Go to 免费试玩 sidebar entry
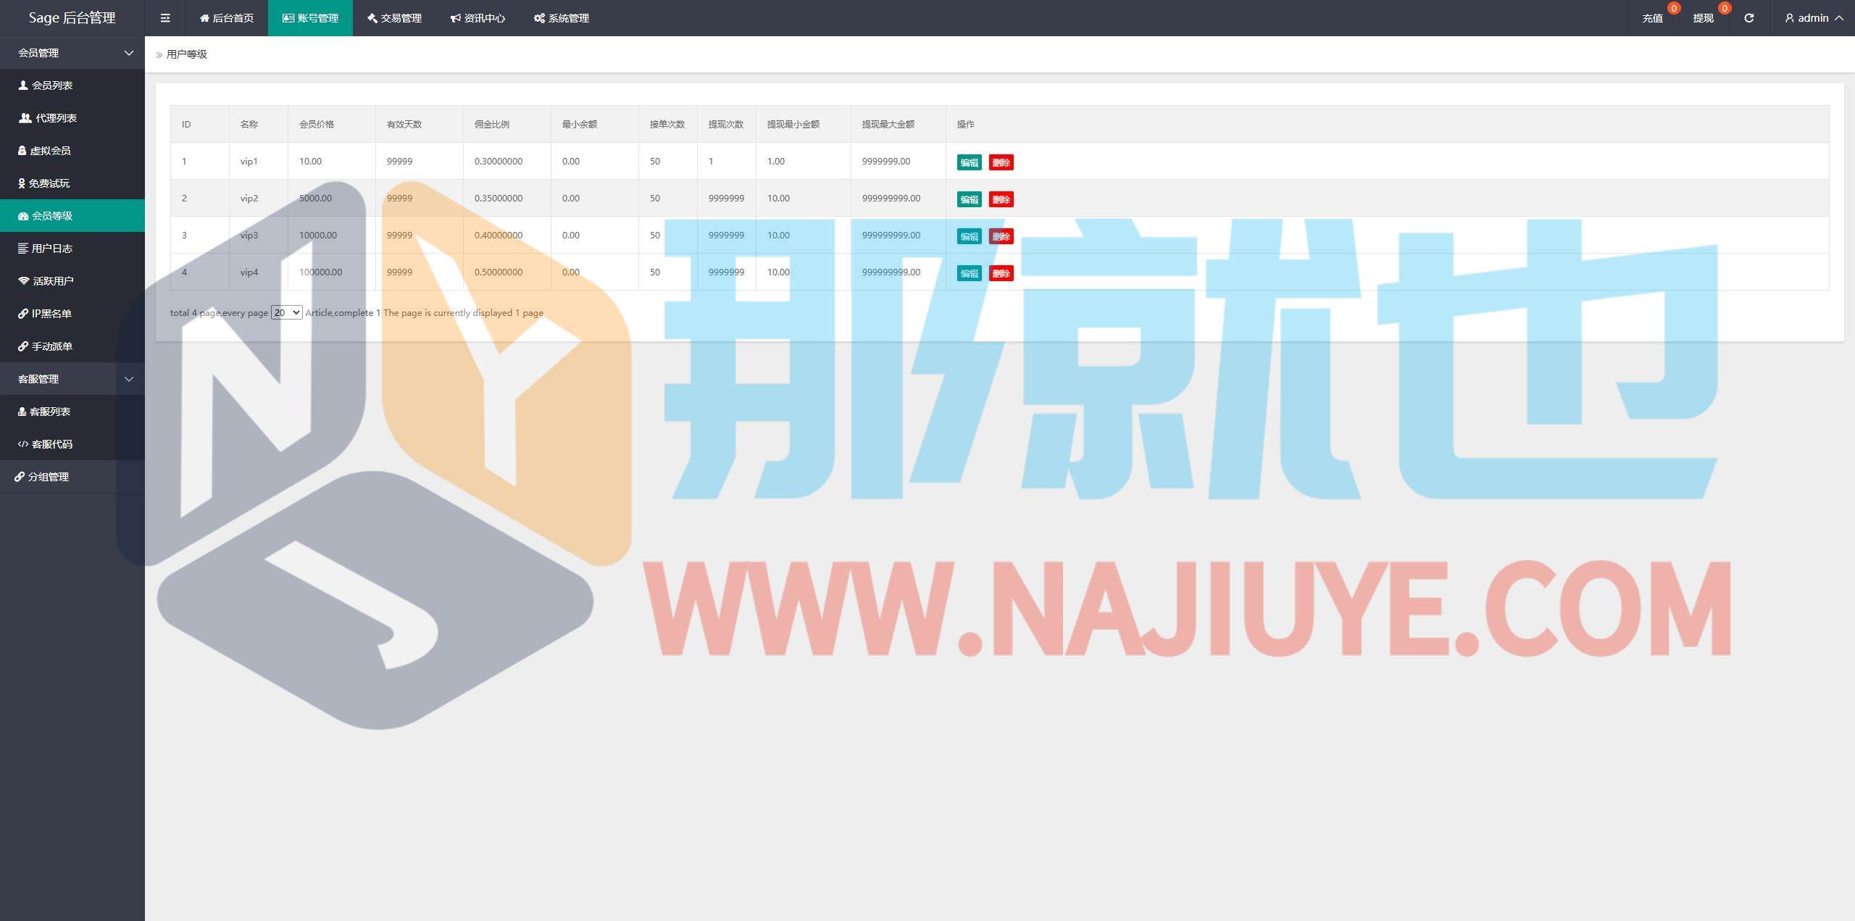This screenshot has width=1855, height=921. coord(43,183)
